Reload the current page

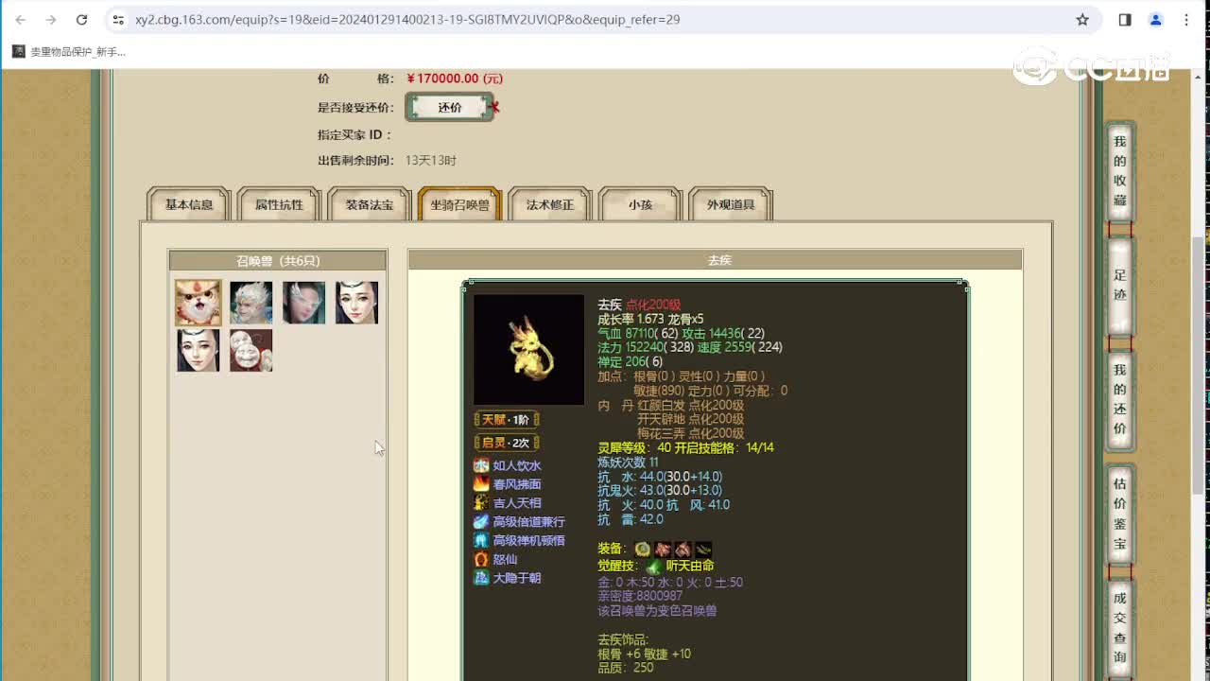(81, 19)
